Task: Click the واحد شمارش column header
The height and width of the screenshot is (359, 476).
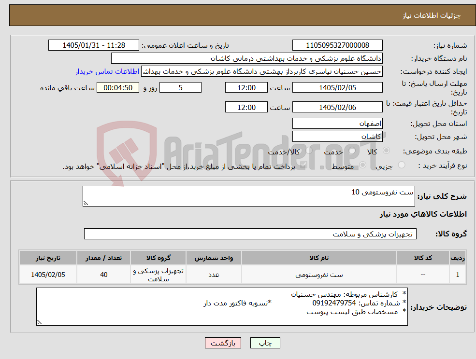Action: 214,258
